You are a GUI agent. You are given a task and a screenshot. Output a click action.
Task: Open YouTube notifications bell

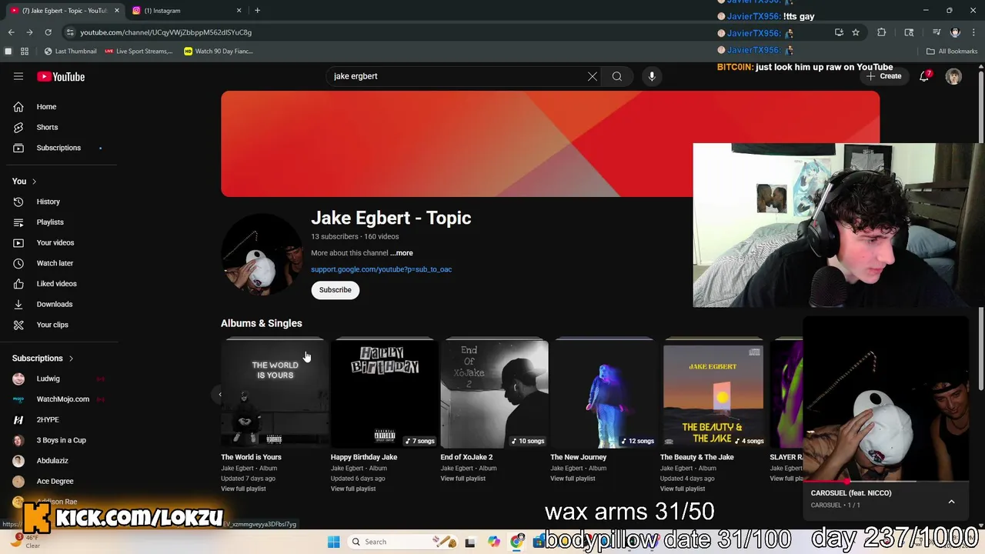coord(924,76)
